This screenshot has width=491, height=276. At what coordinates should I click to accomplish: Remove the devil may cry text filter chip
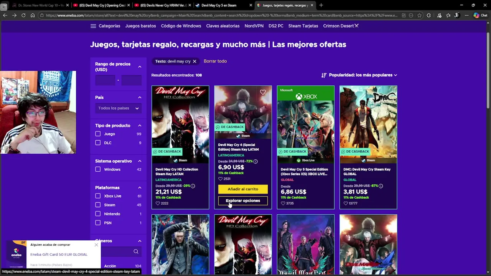pos(194,61)
